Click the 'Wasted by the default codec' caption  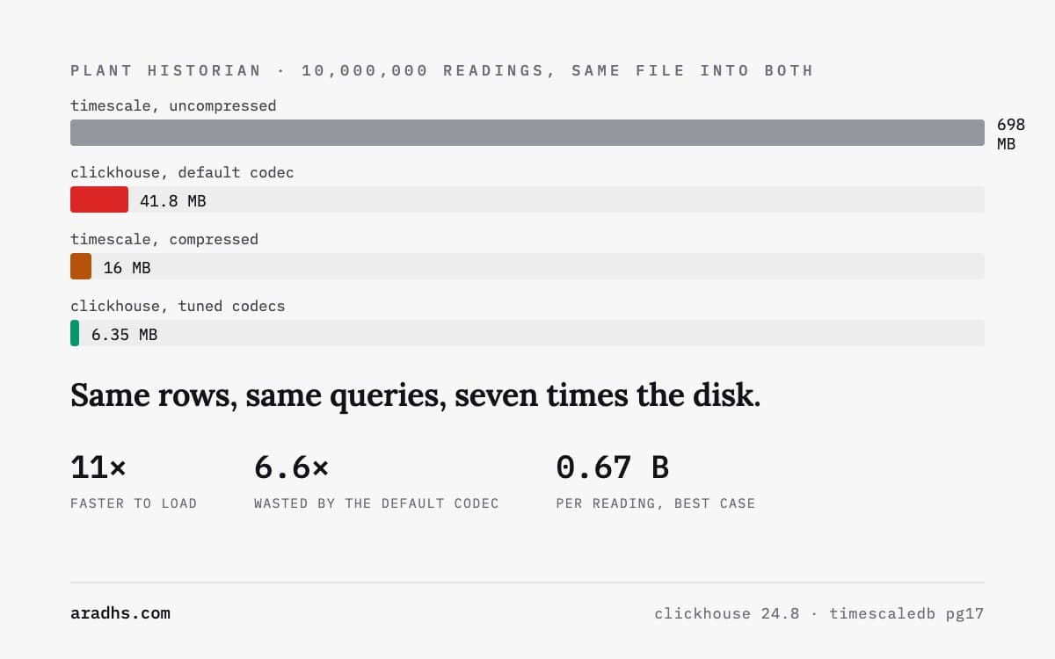pos(376,503)
